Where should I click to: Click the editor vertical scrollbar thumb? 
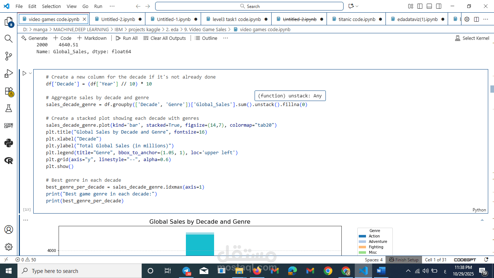[492, 89]
